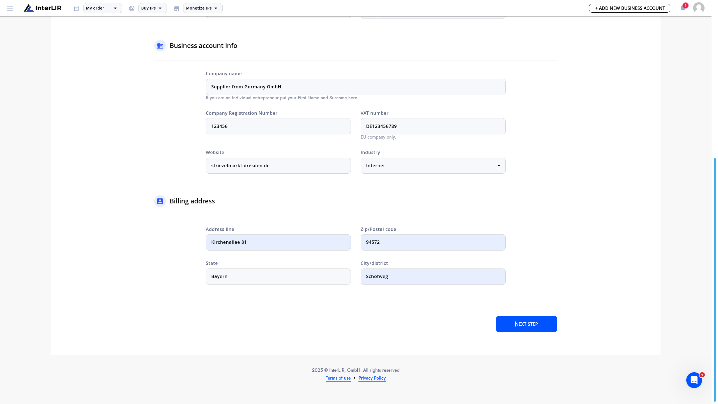Open the Industry select showing Internet

433,166
